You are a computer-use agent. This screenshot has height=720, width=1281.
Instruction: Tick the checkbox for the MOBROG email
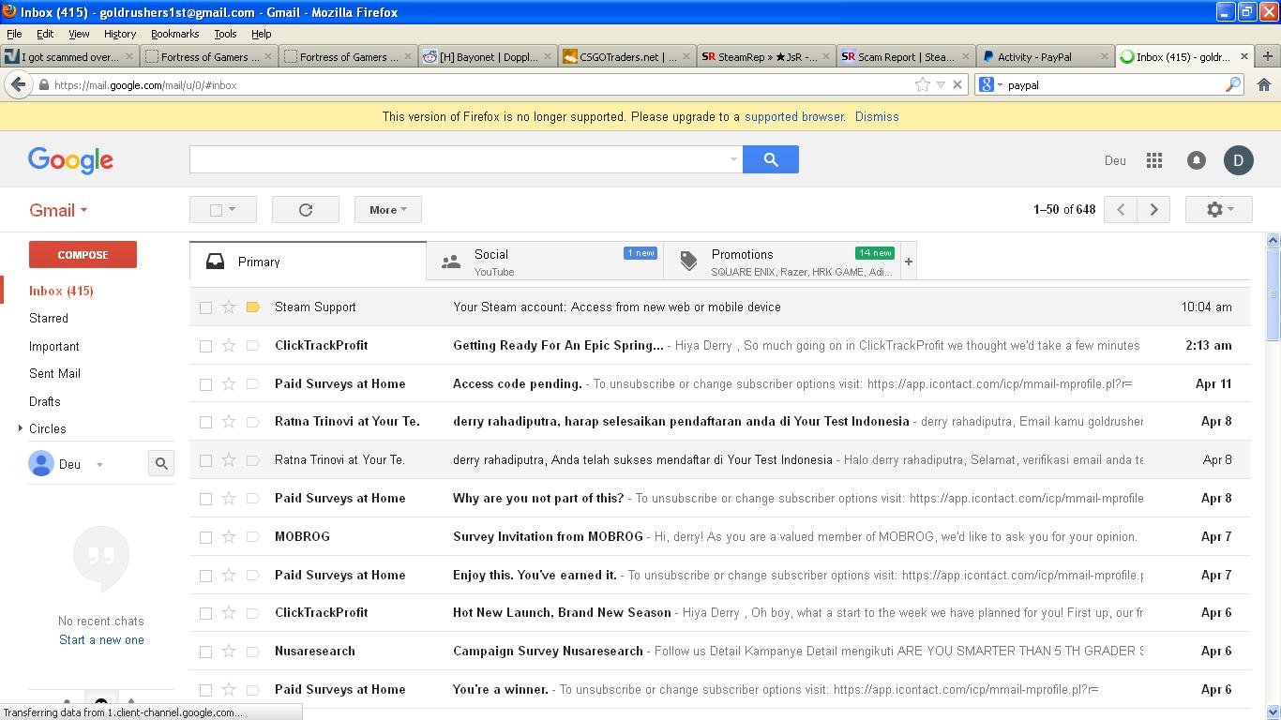click(205, 537)
